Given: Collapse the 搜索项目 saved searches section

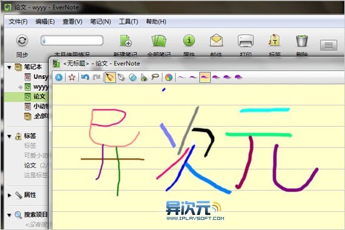Looking at the screenshot, I should point(9,215).
